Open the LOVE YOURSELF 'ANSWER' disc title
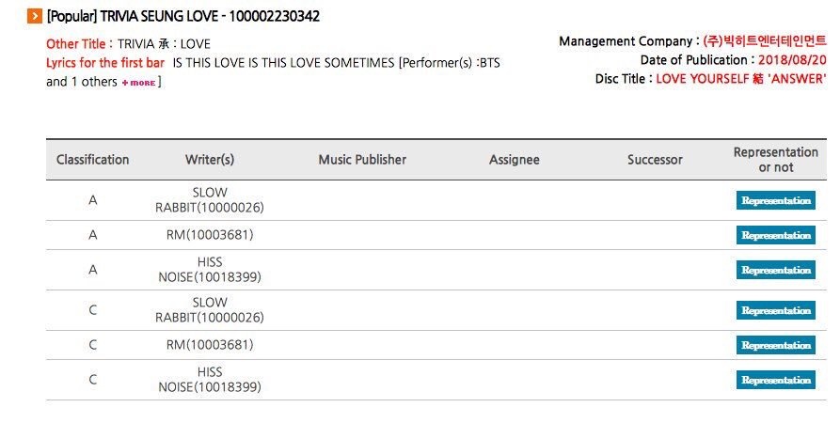 point(741,79)
